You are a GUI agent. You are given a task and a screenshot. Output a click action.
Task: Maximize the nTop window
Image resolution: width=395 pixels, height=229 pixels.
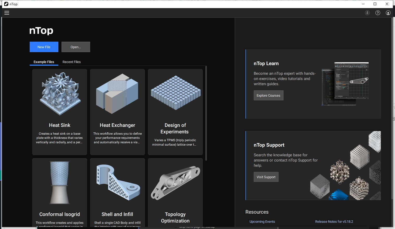click(x=375, y=4)
